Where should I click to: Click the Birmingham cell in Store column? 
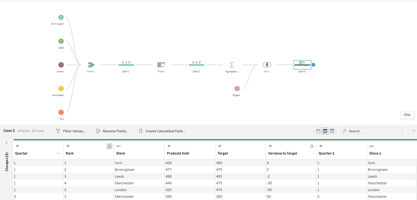(139, 170)
